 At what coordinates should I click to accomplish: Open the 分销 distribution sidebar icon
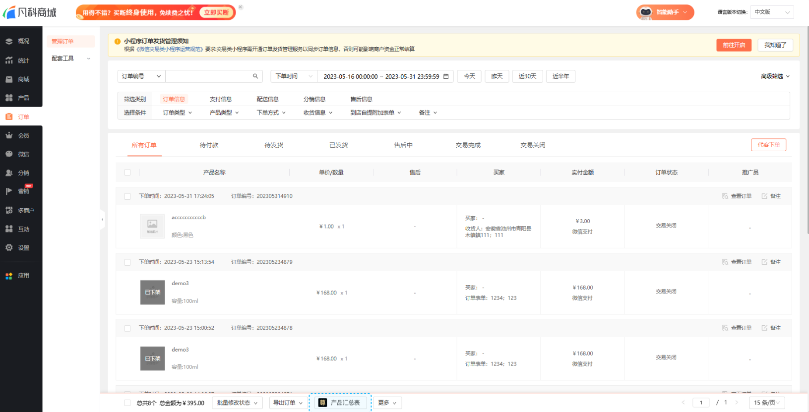9,173
